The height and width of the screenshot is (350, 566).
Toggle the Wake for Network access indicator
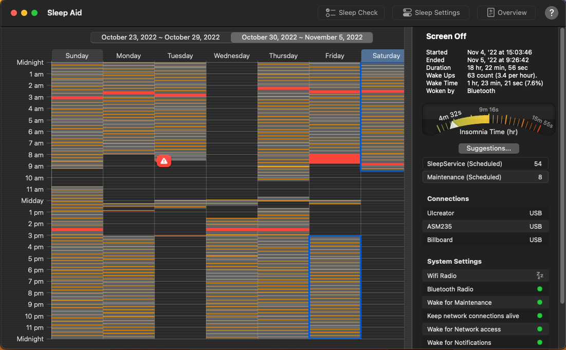(x=540, y=329)
